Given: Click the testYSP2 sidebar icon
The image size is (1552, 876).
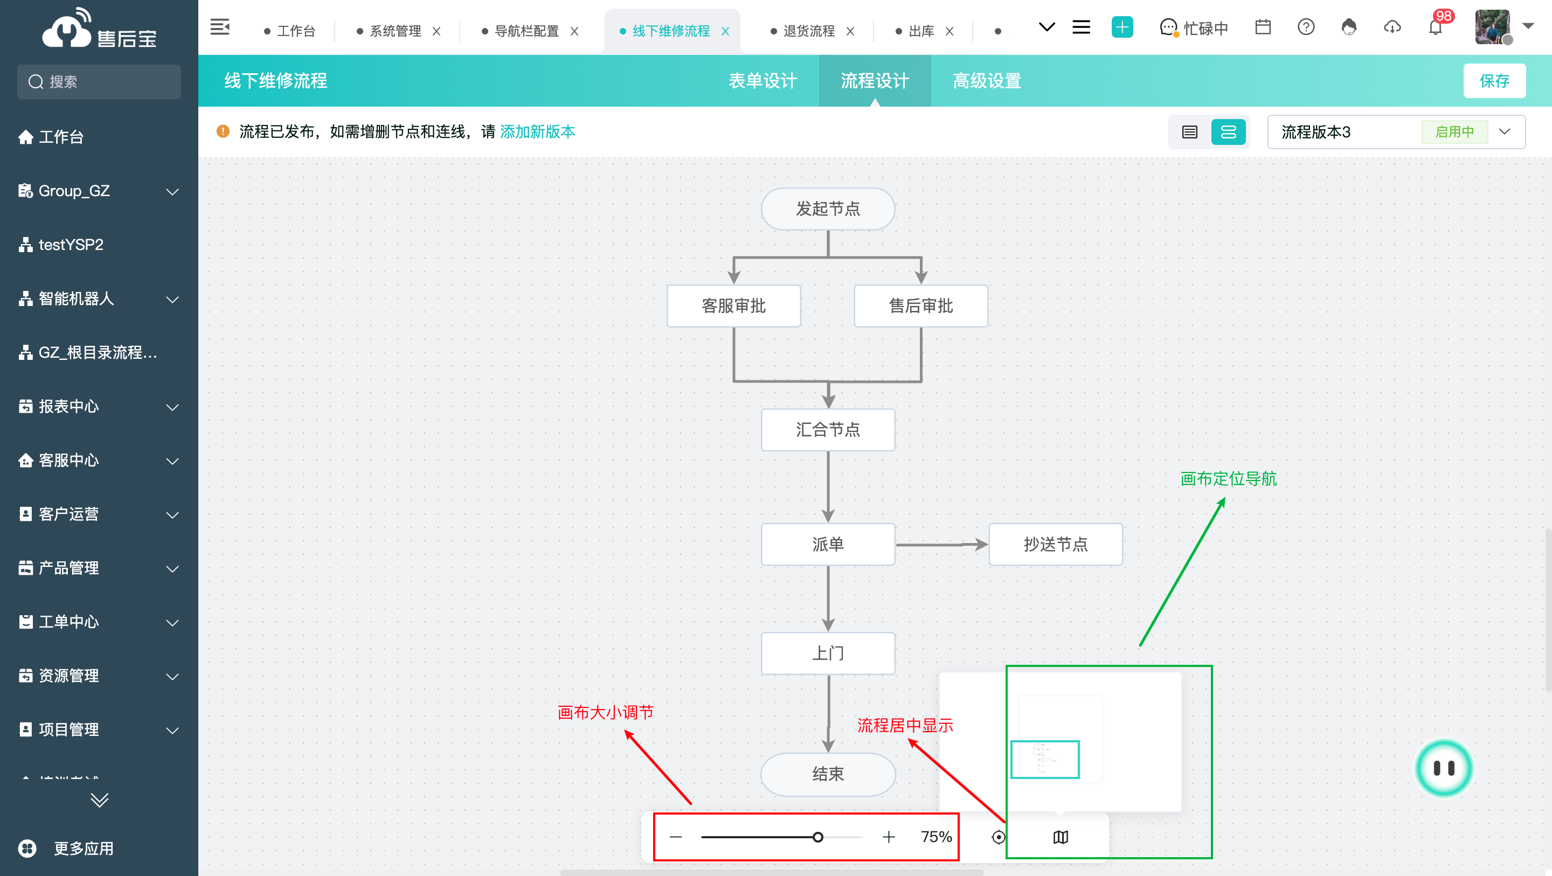Looking at the screenshot, I should pos(25,245).
